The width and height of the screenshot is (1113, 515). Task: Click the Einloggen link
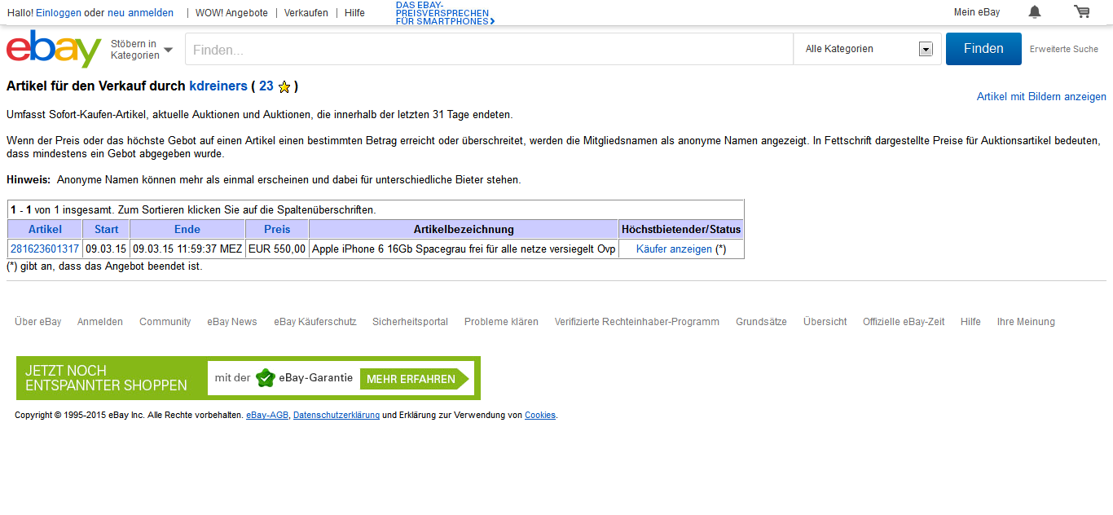point(59,13)
